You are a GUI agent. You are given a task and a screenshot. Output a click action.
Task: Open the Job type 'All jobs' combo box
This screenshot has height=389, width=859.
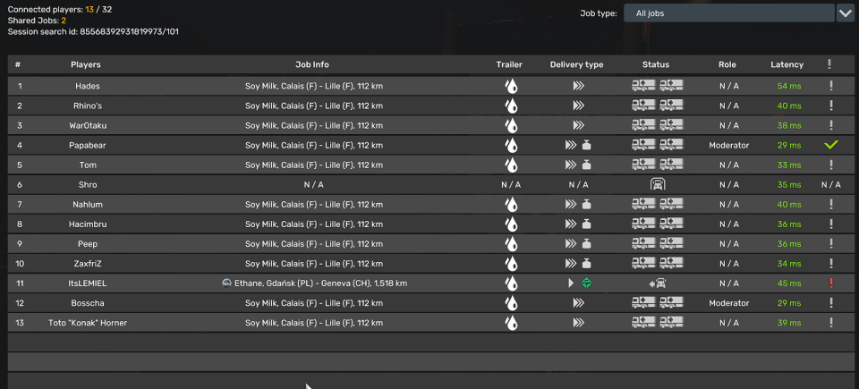click(727, 13)
